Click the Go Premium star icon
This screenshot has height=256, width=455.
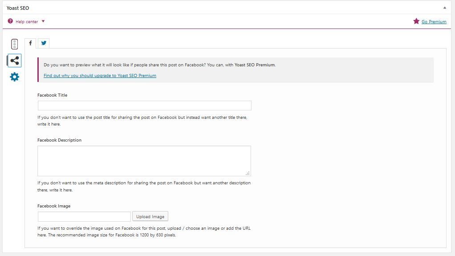pos(416,21)
